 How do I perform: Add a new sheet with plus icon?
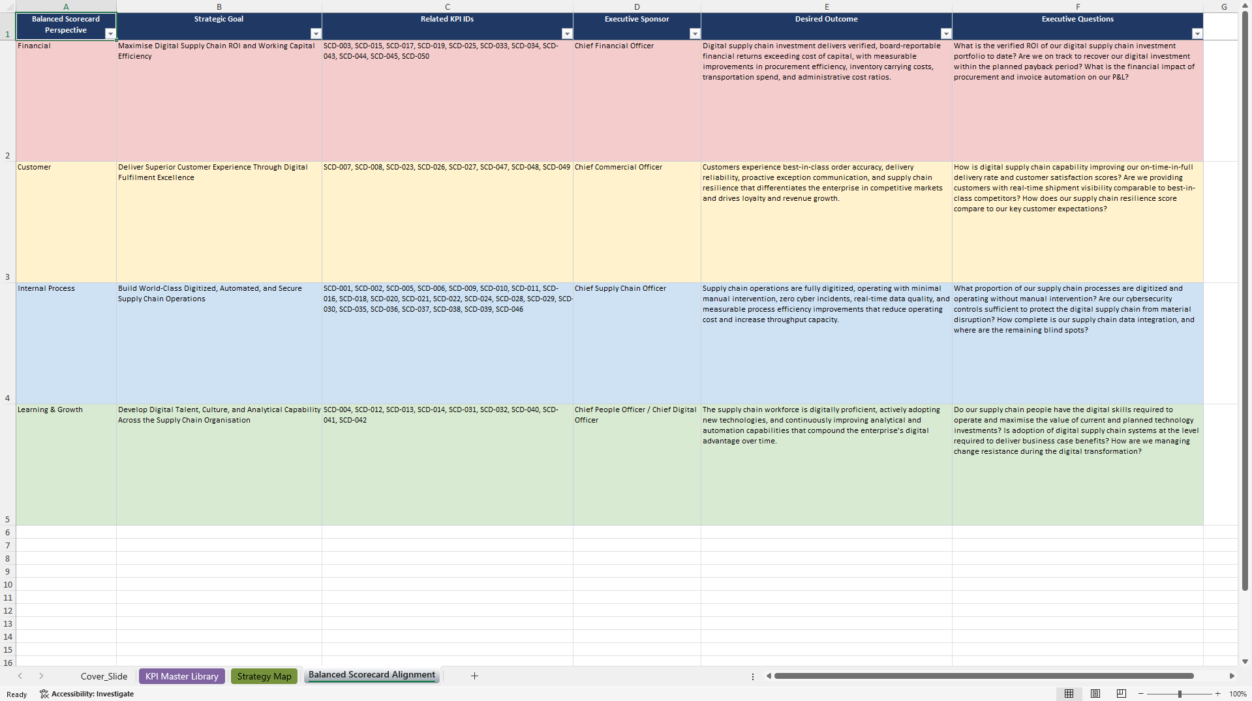[x=475, y=676]
